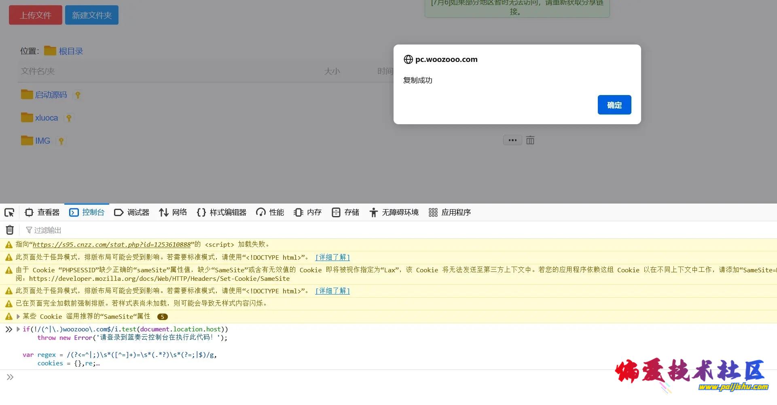The height and width of the screenshot is (405, 777).
Task: Click warning icon of cnzz script load failure
Action: pyautogui.click(x=8, y=245)
